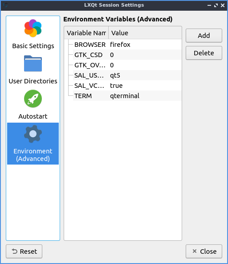Switch to Basic Settings page label
The height and width of the screenshot is (264, 228).
33,46
